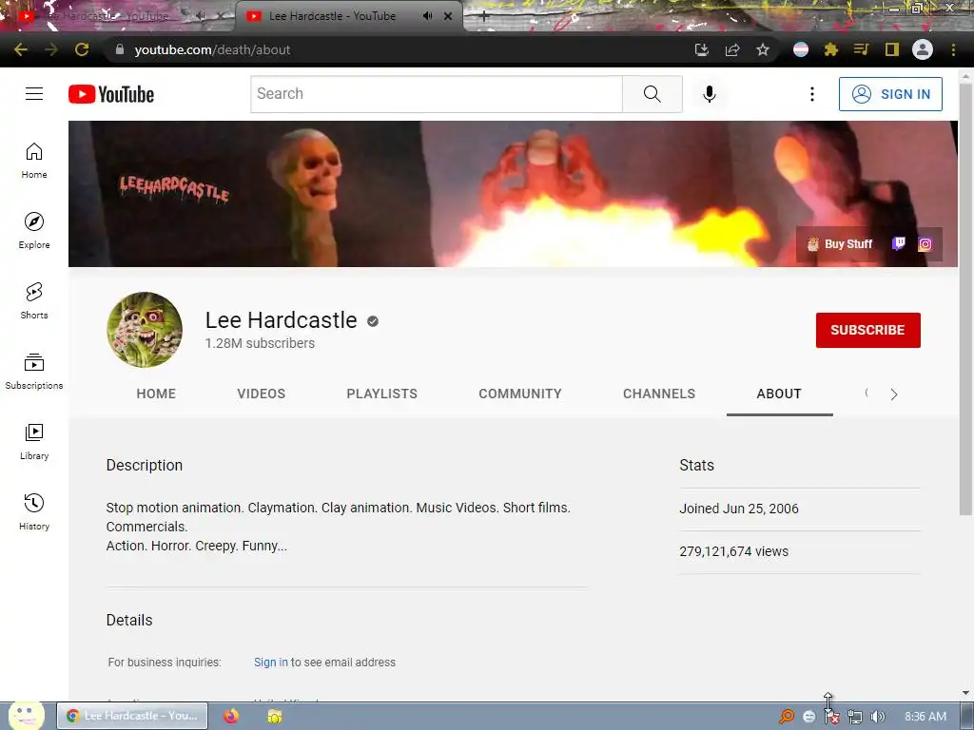Click the Chrome taskbar window button

click(x=132, y=716)
